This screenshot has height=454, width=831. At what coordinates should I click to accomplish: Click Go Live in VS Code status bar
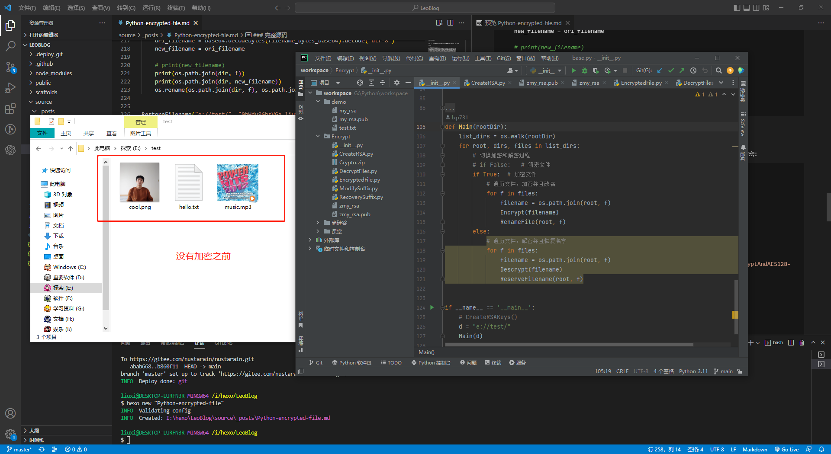tap(787, 449)
